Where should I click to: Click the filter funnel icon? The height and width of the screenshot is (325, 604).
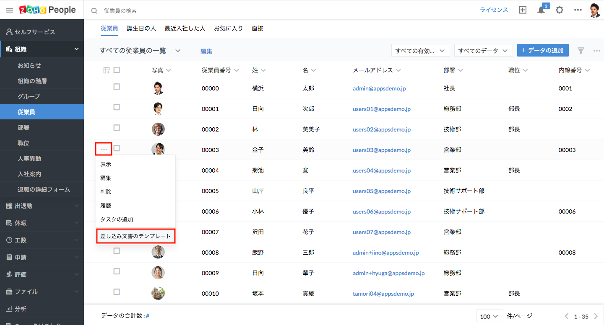tap(581, 51)
